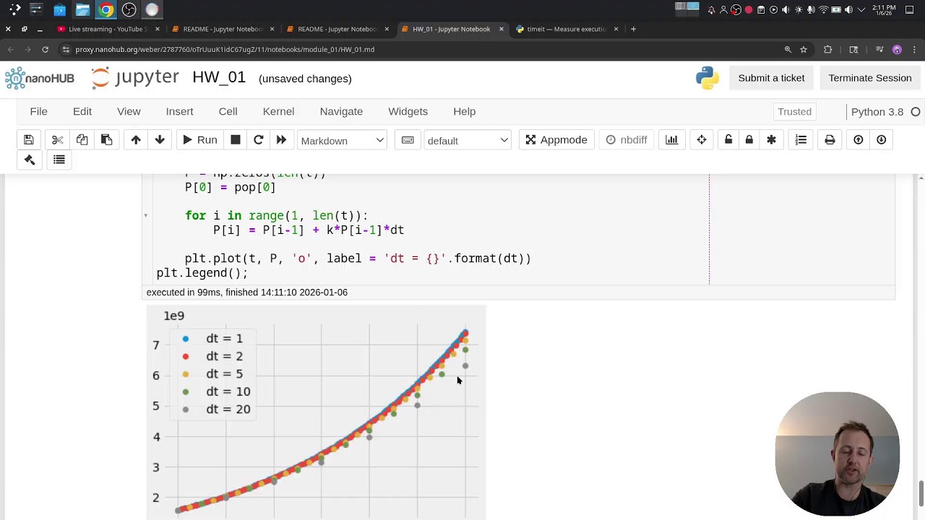Interrupt the kernel with the stop square
Image resolution: width=925 pixels, height=520 pixels.
tap(236, 140)
